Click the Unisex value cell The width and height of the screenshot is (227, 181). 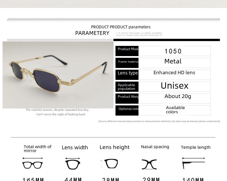pyautogui.click(x=175, y=87)
